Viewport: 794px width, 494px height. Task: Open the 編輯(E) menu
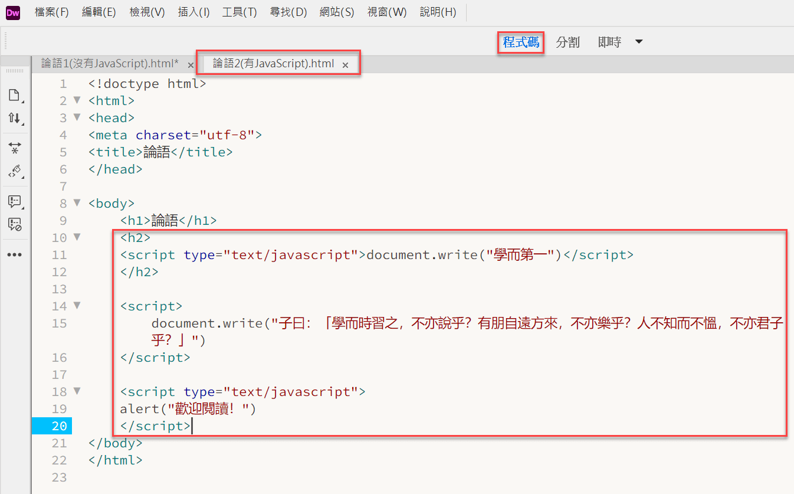(99, 12)
